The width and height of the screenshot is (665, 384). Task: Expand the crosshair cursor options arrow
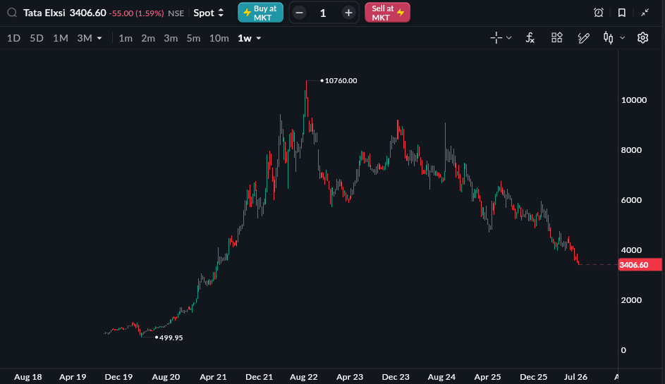click(x=509, y=38)
